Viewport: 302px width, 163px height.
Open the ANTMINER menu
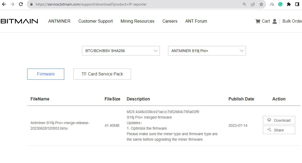coord(59,21)
